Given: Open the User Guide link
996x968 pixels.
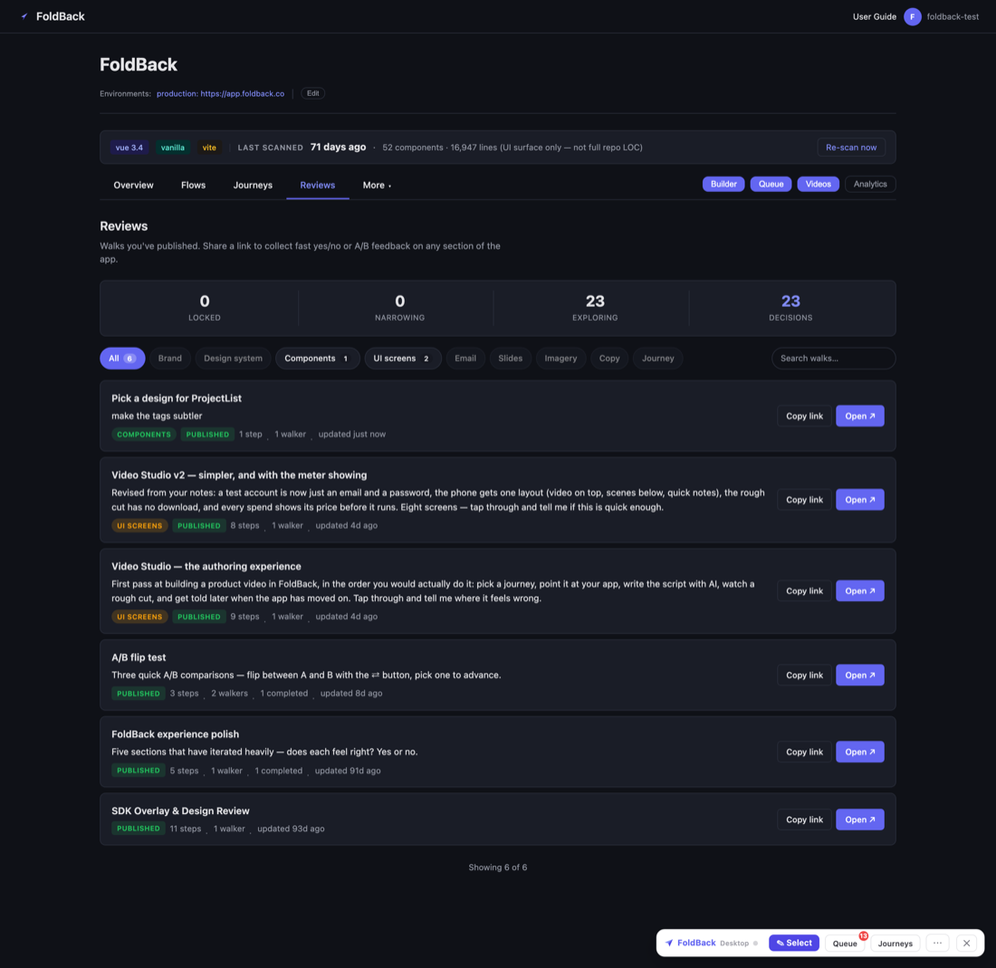Looking at the screenshot, I should [x=874, y=16].
